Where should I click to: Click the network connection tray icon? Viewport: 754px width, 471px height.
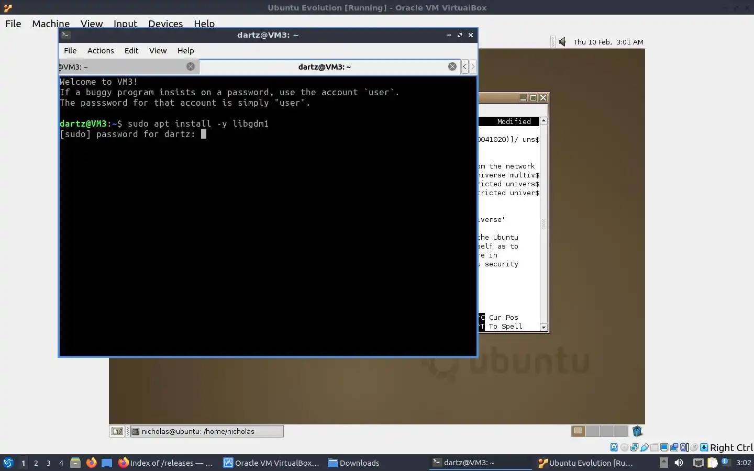coord(698,463)
